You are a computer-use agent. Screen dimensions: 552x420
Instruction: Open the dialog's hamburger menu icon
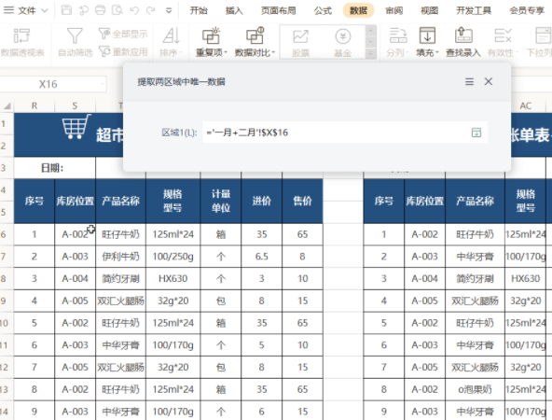469,82
